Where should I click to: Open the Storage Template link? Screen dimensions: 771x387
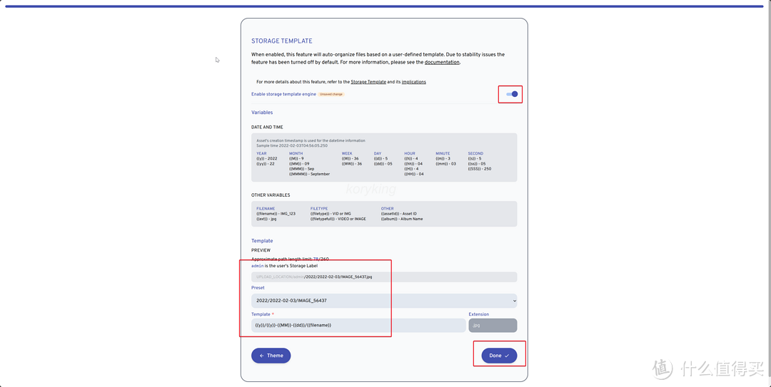coord(368,82)
